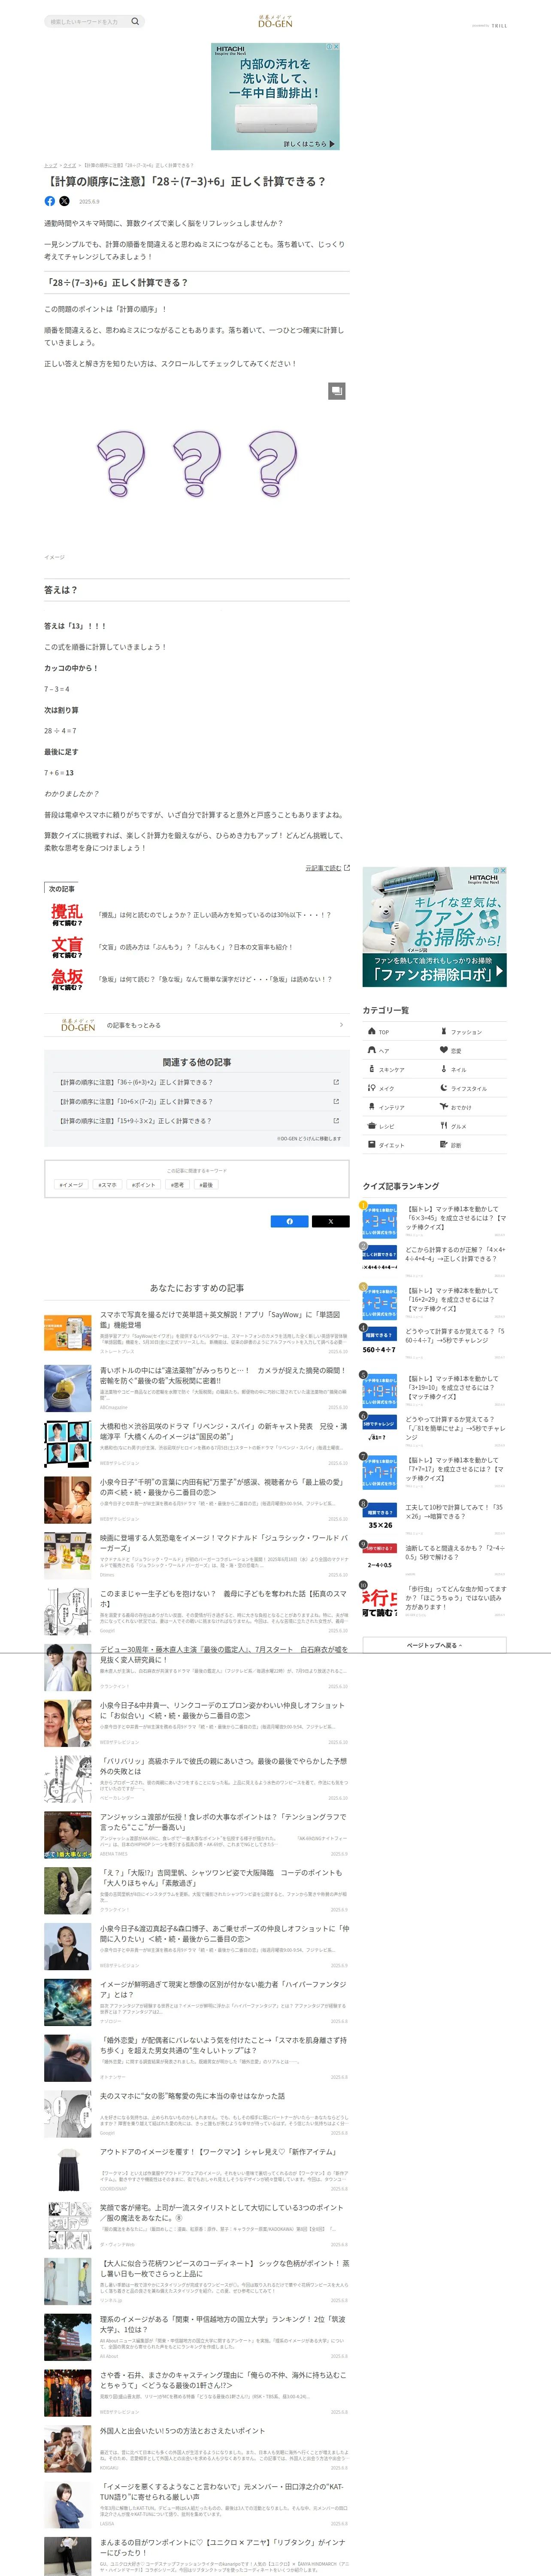Open the スキンケア category

pos(398,1070)
